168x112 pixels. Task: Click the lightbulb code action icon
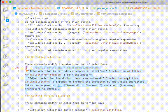tap(27, 71)
